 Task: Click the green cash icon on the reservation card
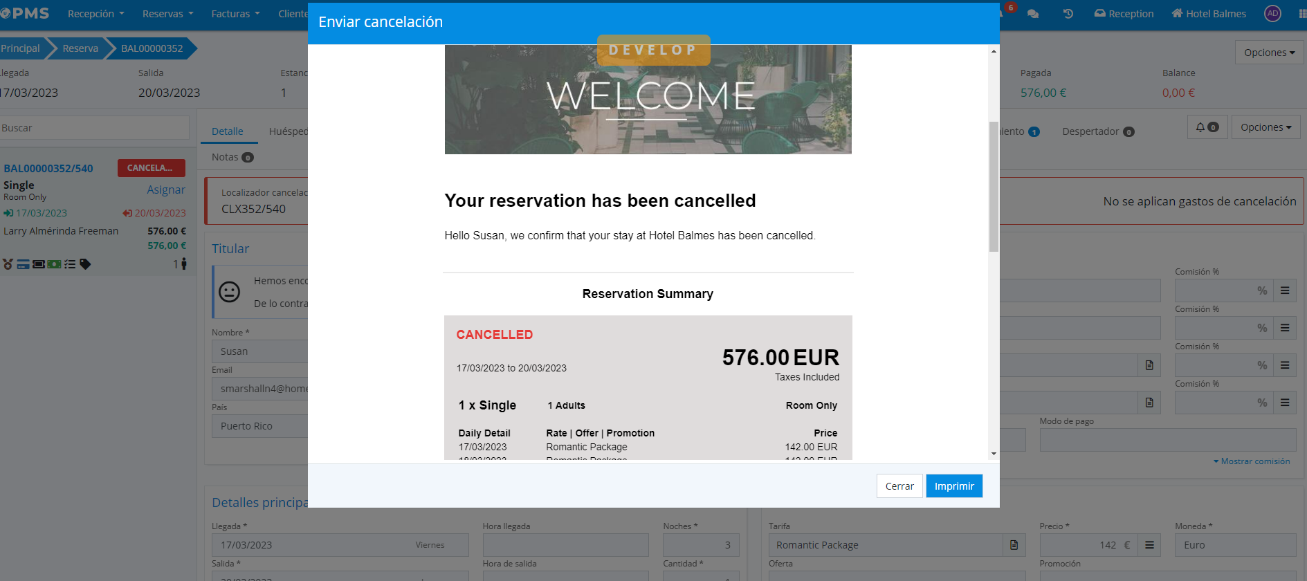pyautogui.click(x=54, y=264)
